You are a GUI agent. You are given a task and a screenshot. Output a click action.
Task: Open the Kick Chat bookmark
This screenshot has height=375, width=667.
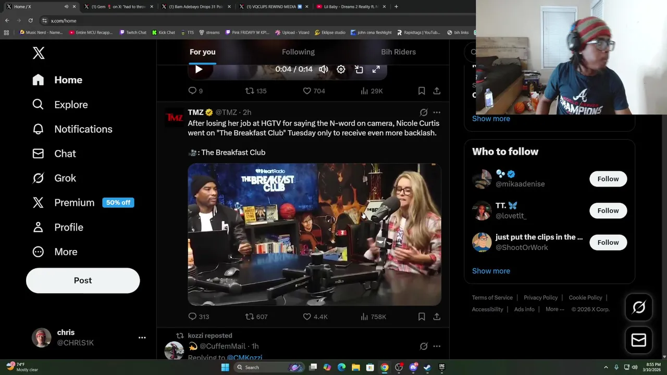click(164, 32)
